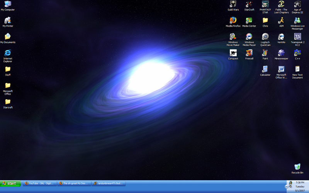Viewport: 309px width, 193px height.
Task: Open the My Documents icon
Action: click(x=8, y=38)
